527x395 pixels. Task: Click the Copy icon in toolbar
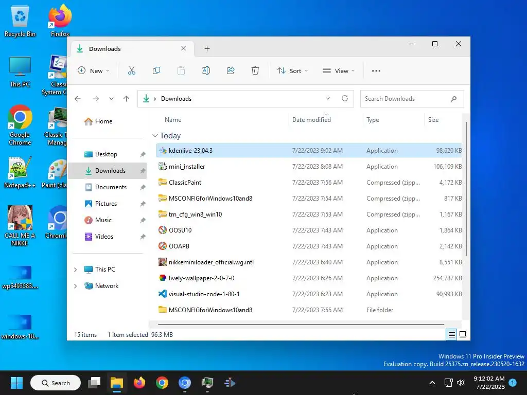156,70
